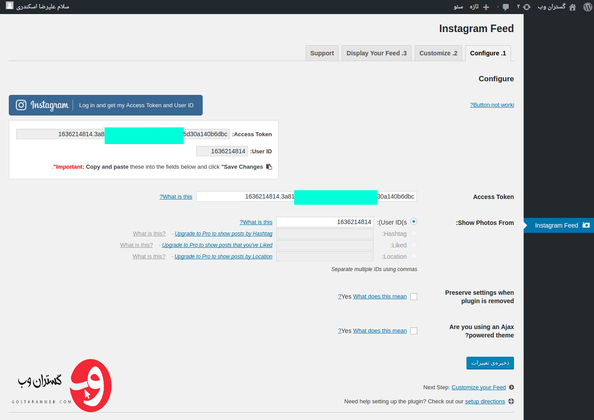Image resolution: width=594 pixels, height=420 pixels.
Task: Open the setup directions link
Action: (x=485, y=402)
